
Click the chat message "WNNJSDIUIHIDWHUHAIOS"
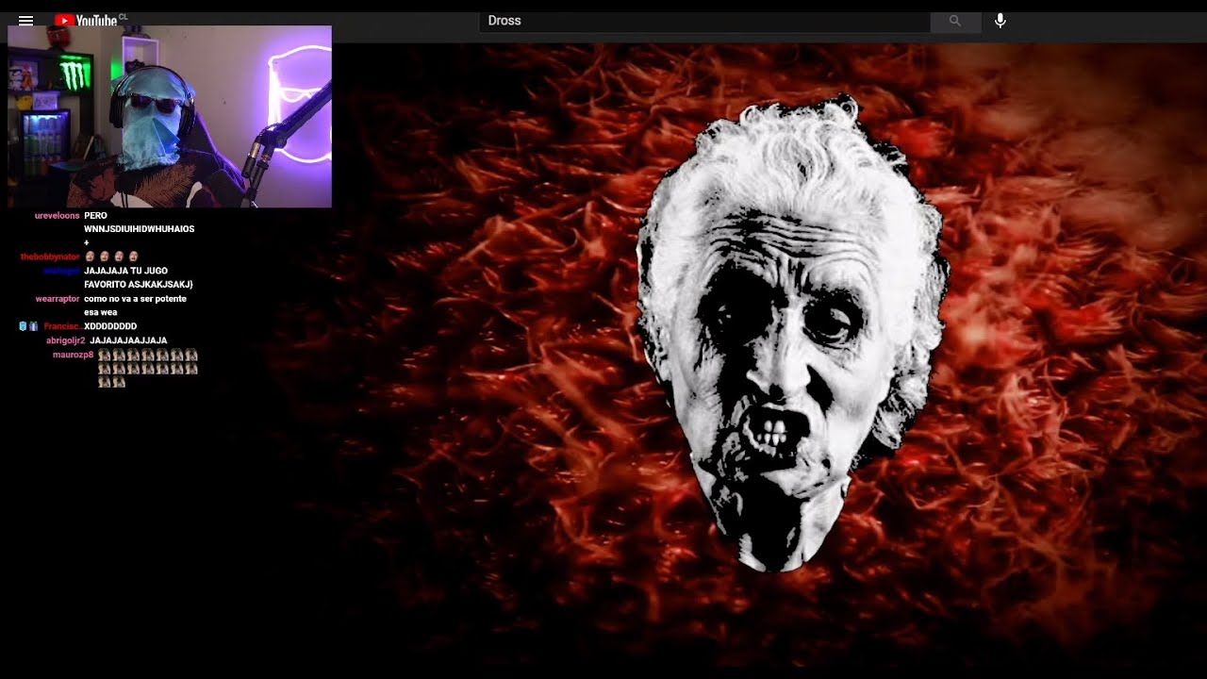(139, 229)
